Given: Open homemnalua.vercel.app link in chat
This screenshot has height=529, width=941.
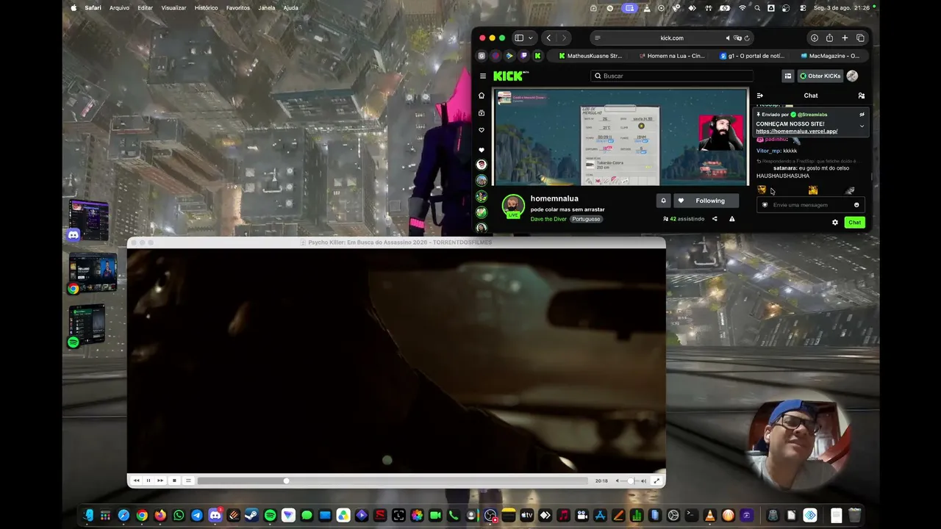Looking at the screenshot, I should [797, 132].
